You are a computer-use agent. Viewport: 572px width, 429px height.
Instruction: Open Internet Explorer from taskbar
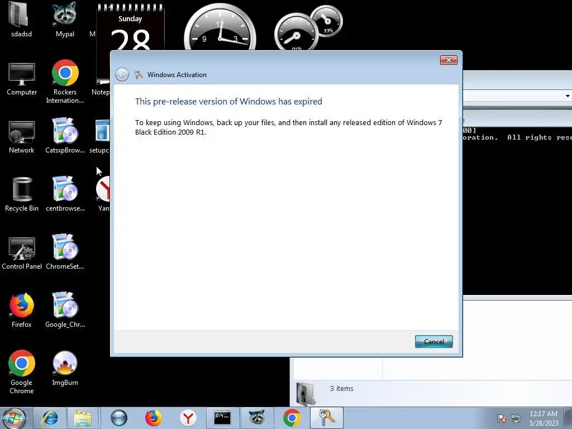(50, 418)
